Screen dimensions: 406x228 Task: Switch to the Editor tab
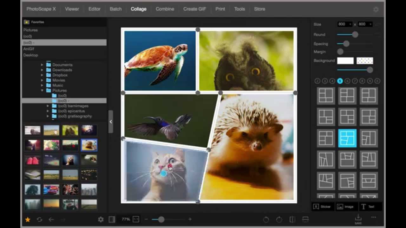[94, 9]
